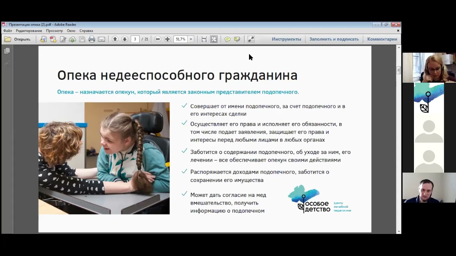Open Заполнить и подписать pane
Viewport: 456px width, 256px height.
pyautogui.click(x=334, y=39)
